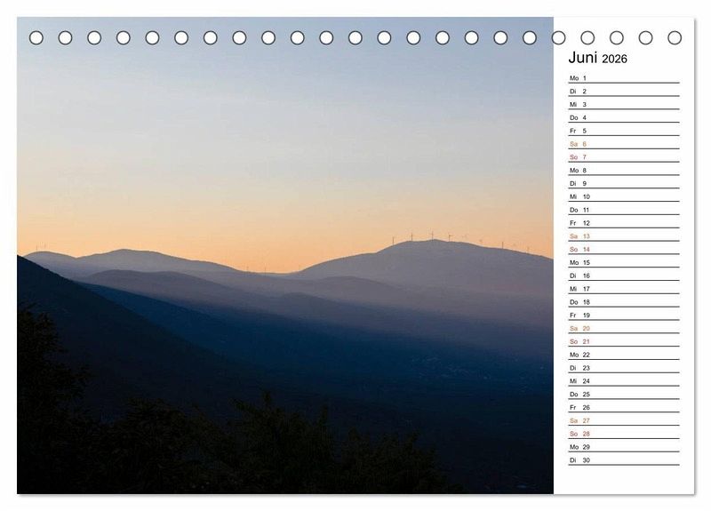
Task: Select the 'So 7' weekend row
Action: (x=624, y=157)
